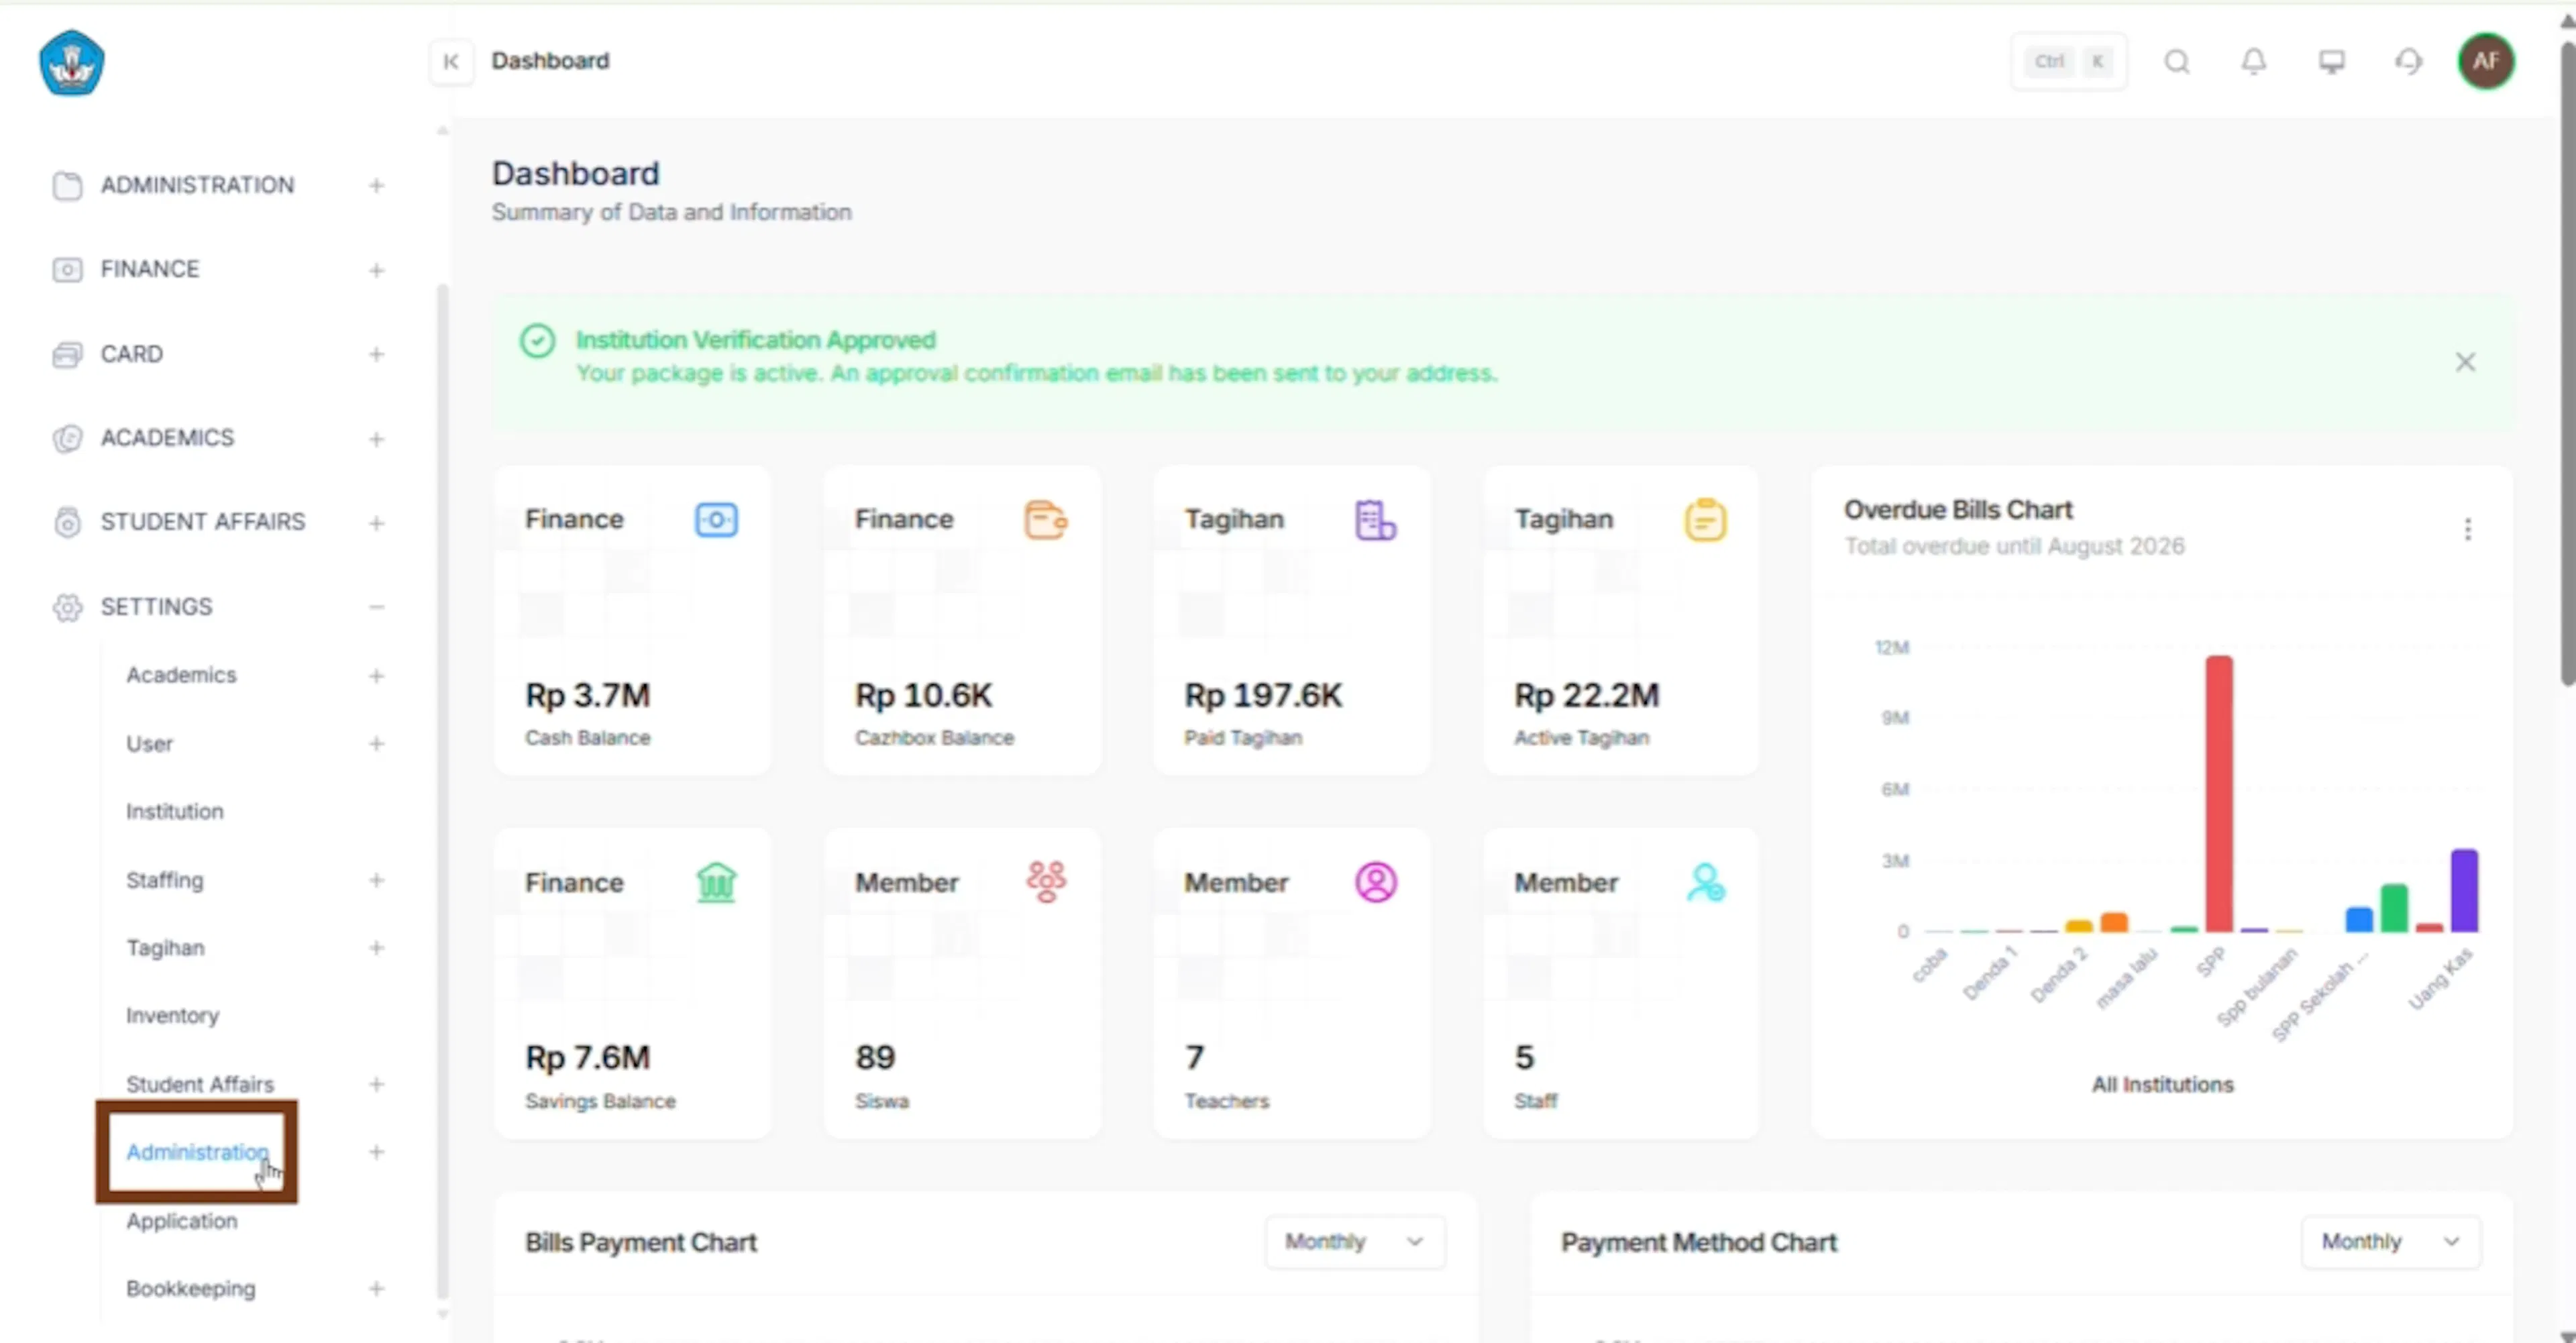
Task: Click the red SPP bar in chart
Action: coord(2218,793)
